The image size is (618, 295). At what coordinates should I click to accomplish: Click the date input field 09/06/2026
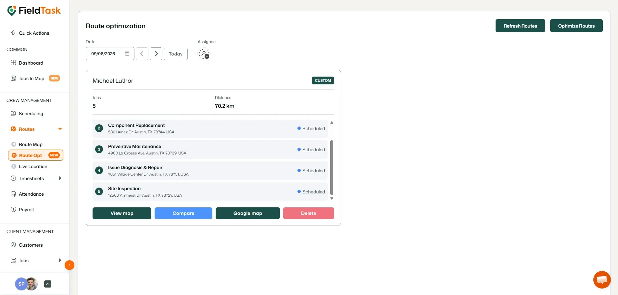[x=110, y=54]
